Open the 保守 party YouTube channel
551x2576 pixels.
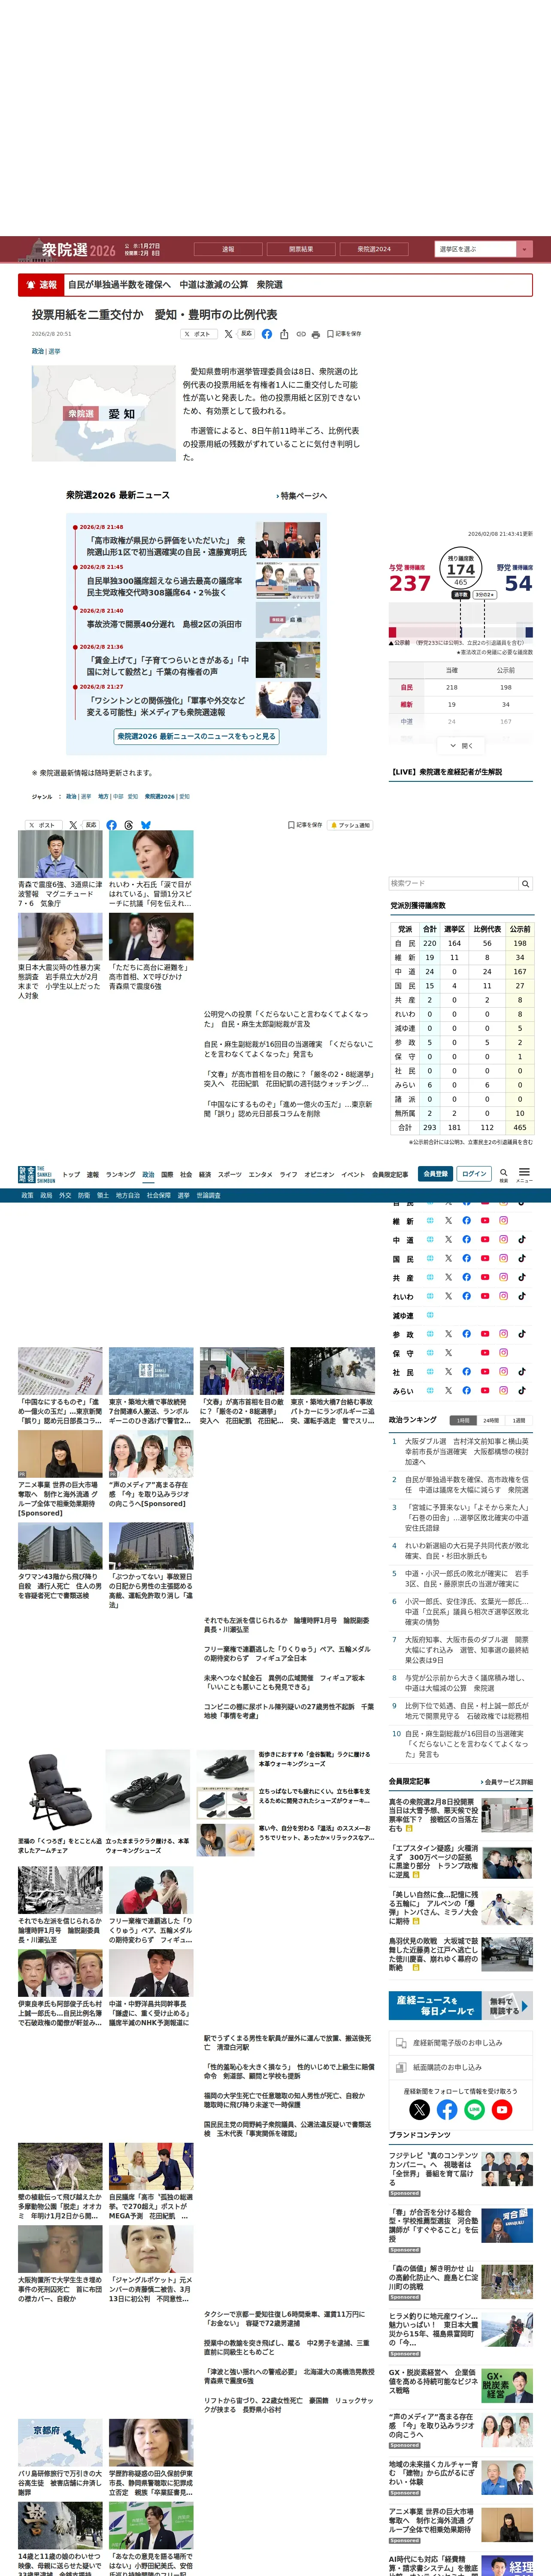pos(485,1353)
